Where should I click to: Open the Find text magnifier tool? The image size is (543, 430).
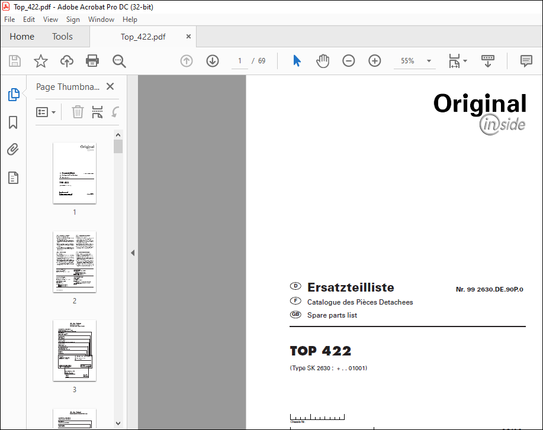pyautogui.click(x=119, y=61)
